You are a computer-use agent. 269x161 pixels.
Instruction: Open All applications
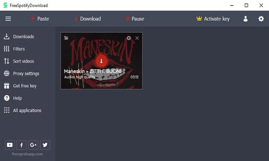click(23, 110)
